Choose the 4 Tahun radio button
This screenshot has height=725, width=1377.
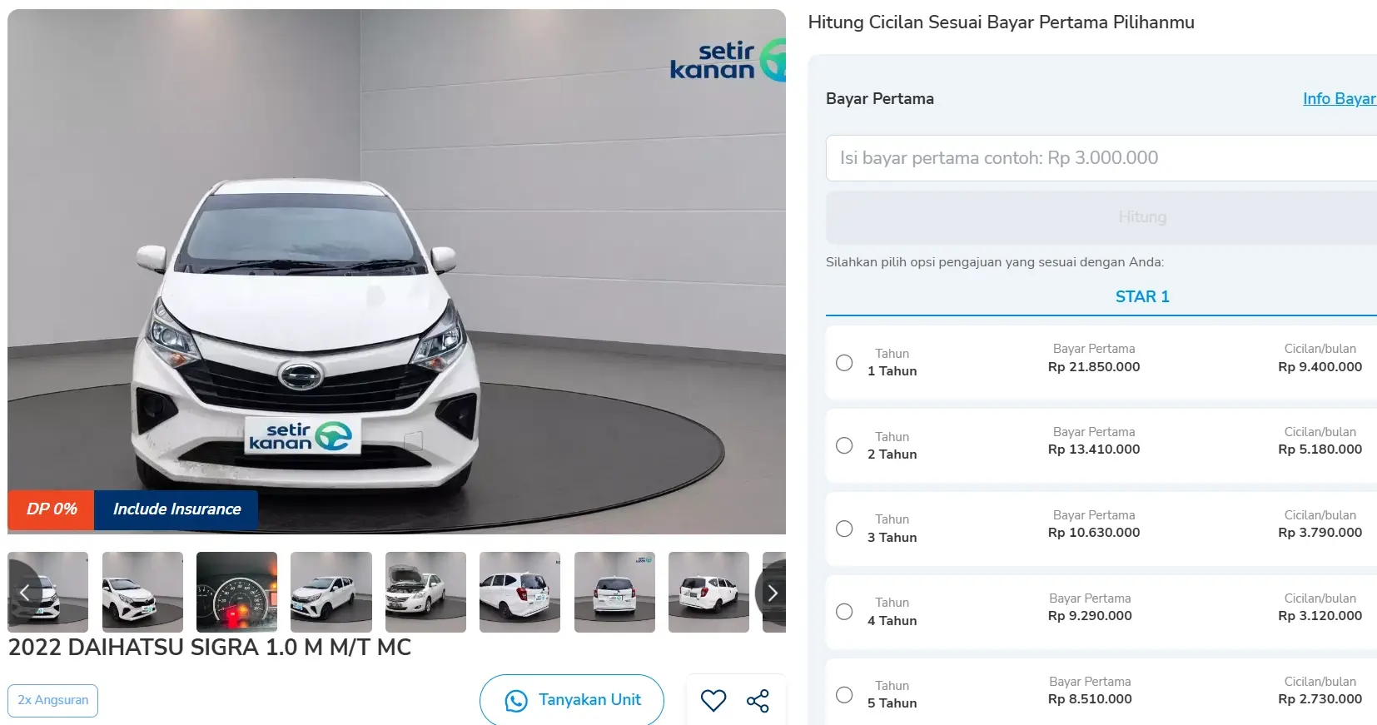[844, 612]
